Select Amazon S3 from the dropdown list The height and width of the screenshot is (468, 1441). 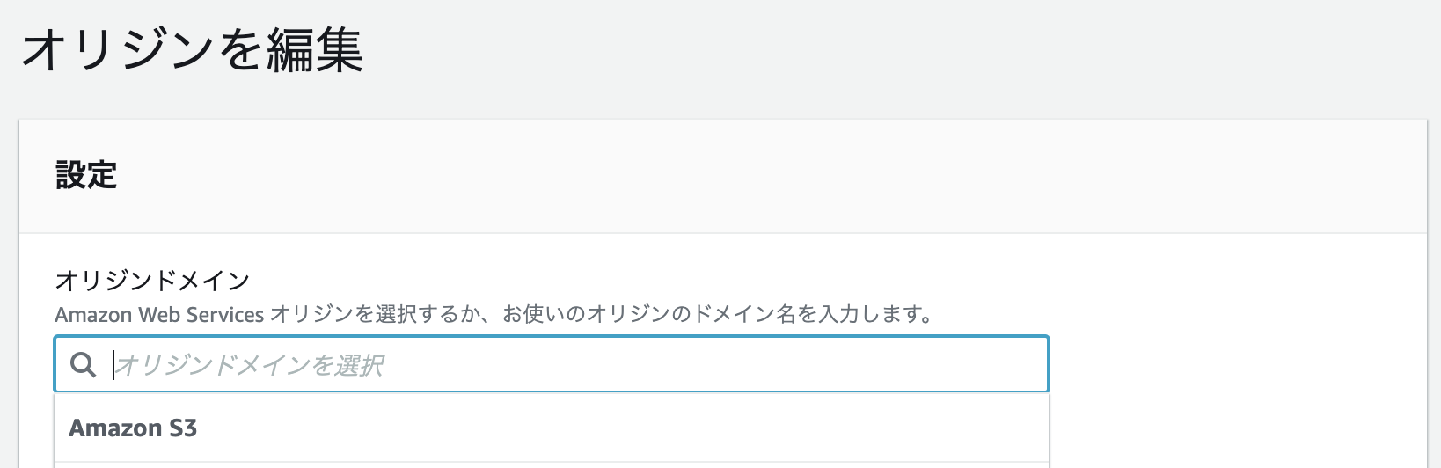[133, 428]
